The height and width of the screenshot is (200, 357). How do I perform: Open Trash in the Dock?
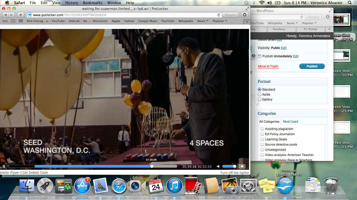point(331,186)
